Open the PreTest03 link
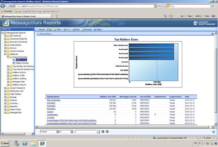218x147 pixels. coord(51,109)
